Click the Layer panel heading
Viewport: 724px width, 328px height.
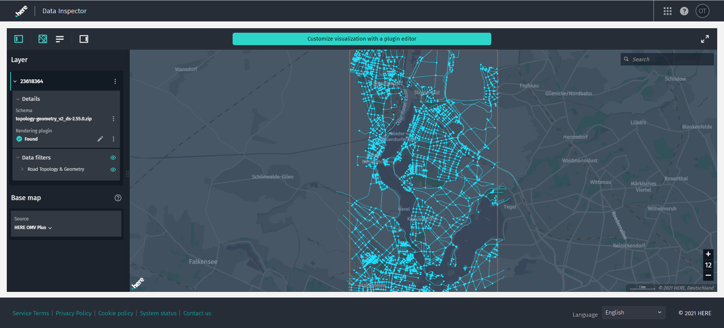click(19, 60)
